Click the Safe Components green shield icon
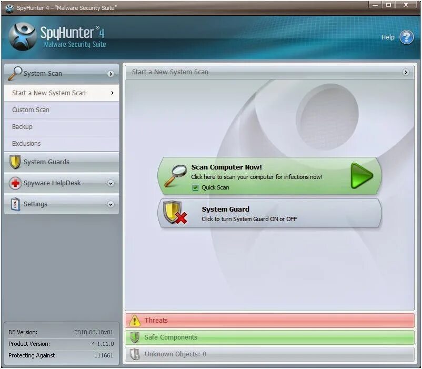The width and height of the screenshot is (422, 369). (135, 337)
